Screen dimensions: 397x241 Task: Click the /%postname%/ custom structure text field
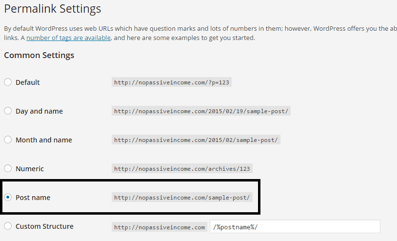[295, 227]
